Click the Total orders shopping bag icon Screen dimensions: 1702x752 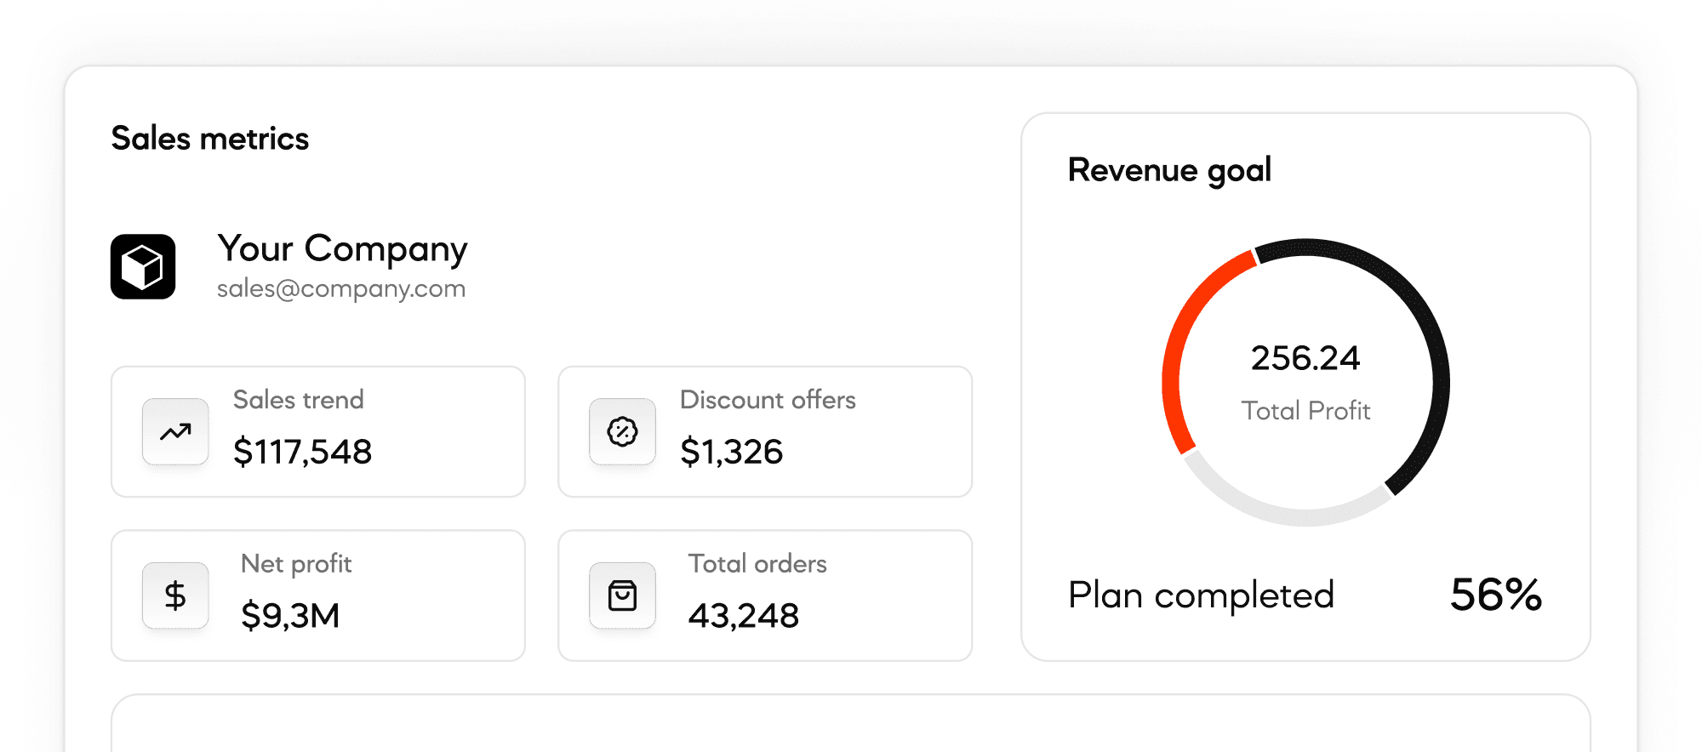(622, 595)
